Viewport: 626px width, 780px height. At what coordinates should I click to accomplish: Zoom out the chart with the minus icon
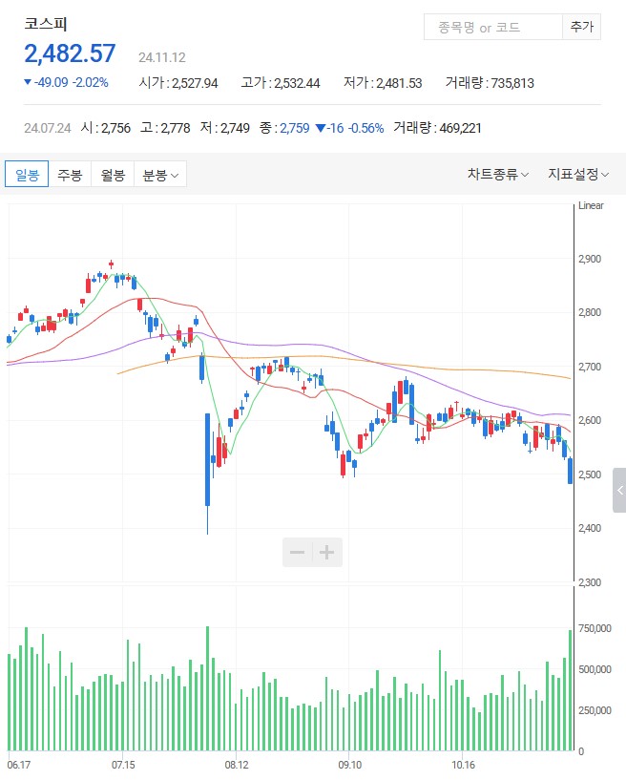(x=297, y=553)
